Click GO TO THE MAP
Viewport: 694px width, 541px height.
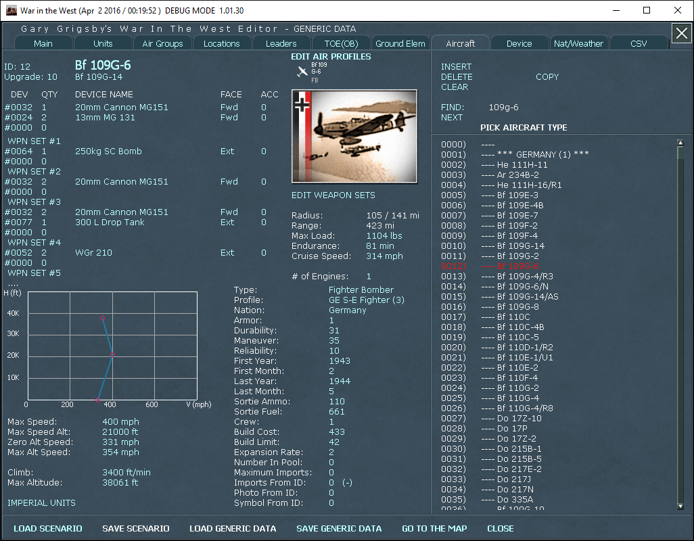[434, 528]
